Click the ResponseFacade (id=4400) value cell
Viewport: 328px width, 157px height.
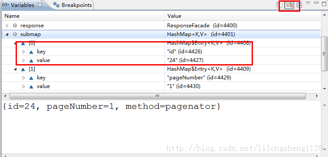pos(202,26)
